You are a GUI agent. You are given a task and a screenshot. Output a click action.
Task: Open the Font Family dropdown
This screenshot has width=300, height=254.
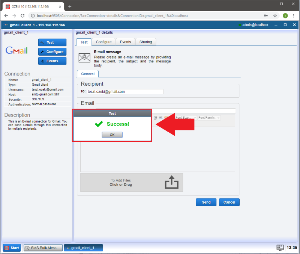tap(209, 118)
